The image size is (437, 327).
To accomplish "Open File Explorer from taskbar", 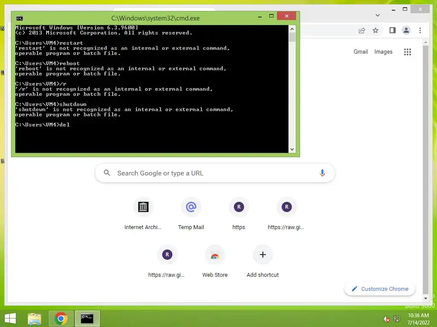I will [35, 318].
